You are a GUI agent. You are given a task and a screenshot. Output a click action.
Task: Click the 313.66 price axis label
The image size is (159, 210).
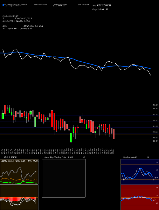[155, 132]
